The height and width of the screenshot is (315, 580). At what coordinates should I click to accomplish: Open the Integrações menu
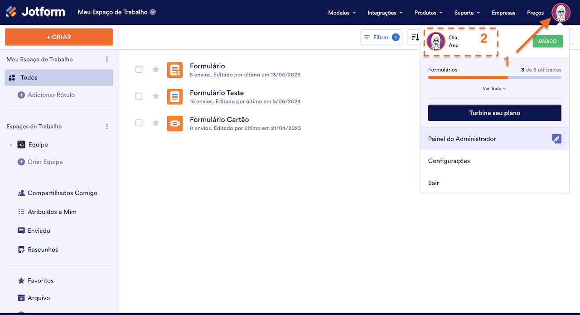pyautogui.click(x=385, y=13)
